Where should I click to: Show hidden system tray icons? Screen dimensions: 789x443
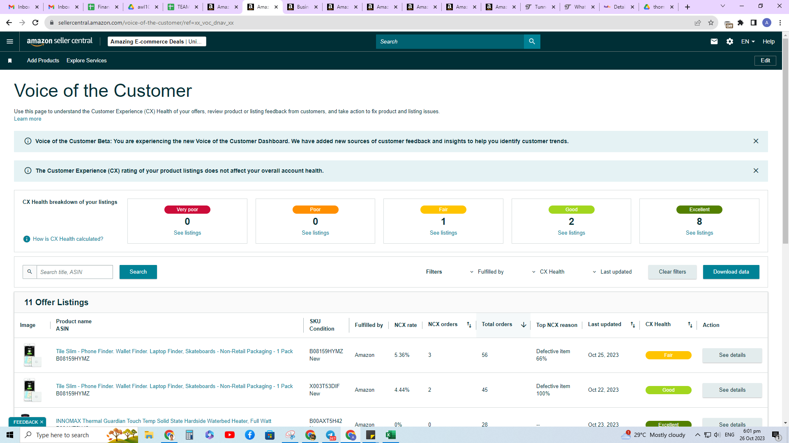click(698, 435)
